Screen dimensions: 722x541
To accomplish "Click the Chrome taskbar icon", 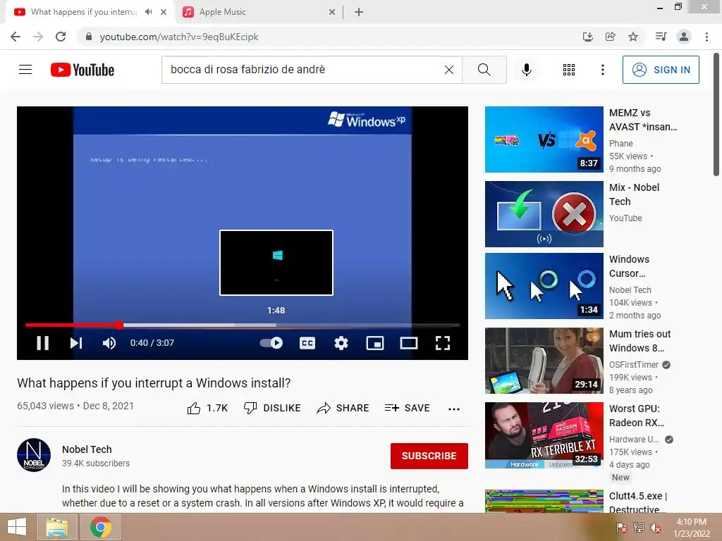I will click(101, 527).
